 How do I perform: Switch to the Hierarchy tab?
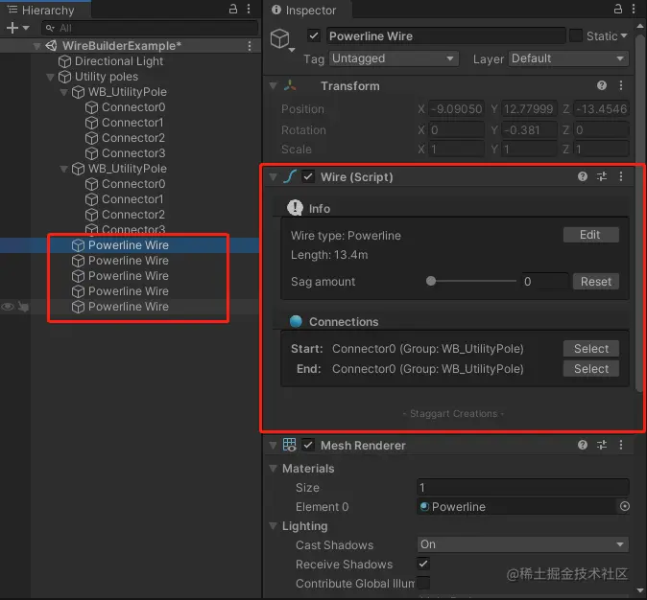tap(45, 10)
